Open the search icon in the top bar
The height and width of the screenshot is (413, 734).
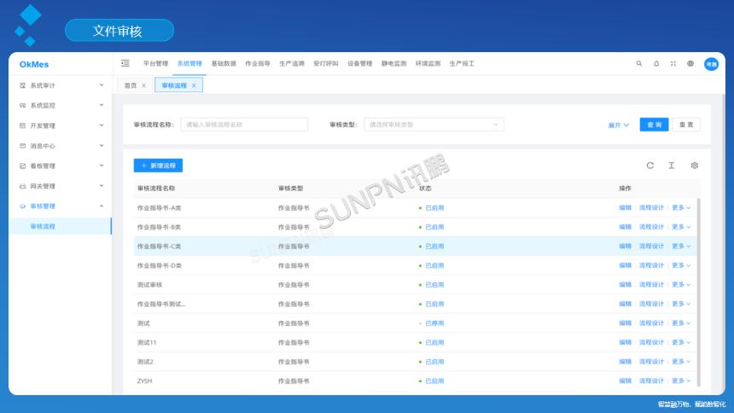[639, 64]
